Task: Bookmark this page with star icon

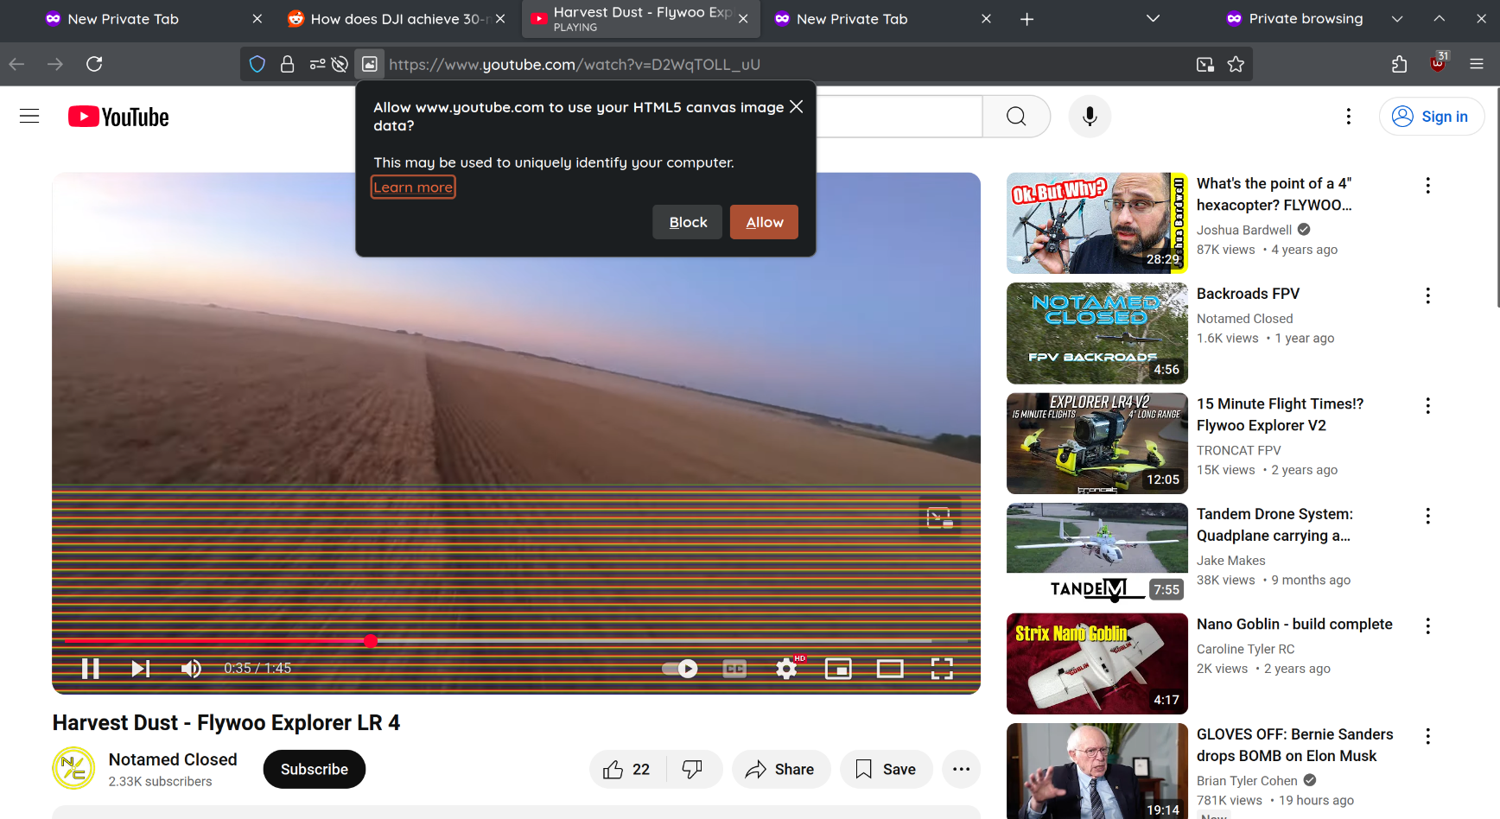Action: [1236, 64]
